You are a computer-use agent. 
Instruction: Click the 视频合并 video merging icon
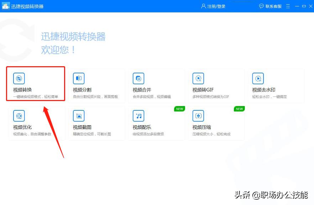coord(138,79)
